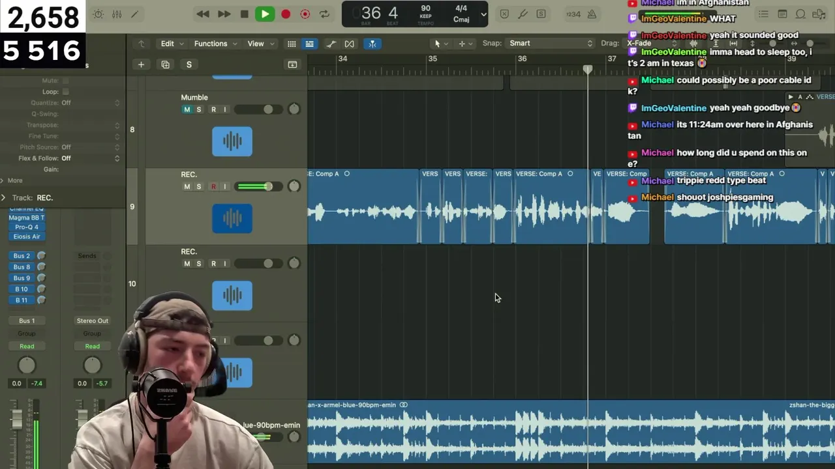835x469 pixels.
Task: Solo REC. track 9
Action: 199,186
